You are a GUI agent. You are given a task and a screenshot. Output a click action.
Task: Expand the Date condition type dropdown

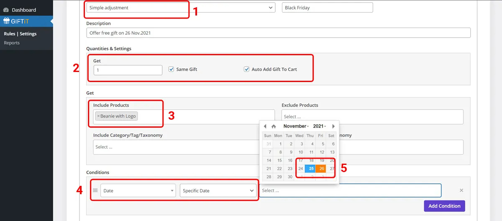pyautogui.click(x=138, y=190)
